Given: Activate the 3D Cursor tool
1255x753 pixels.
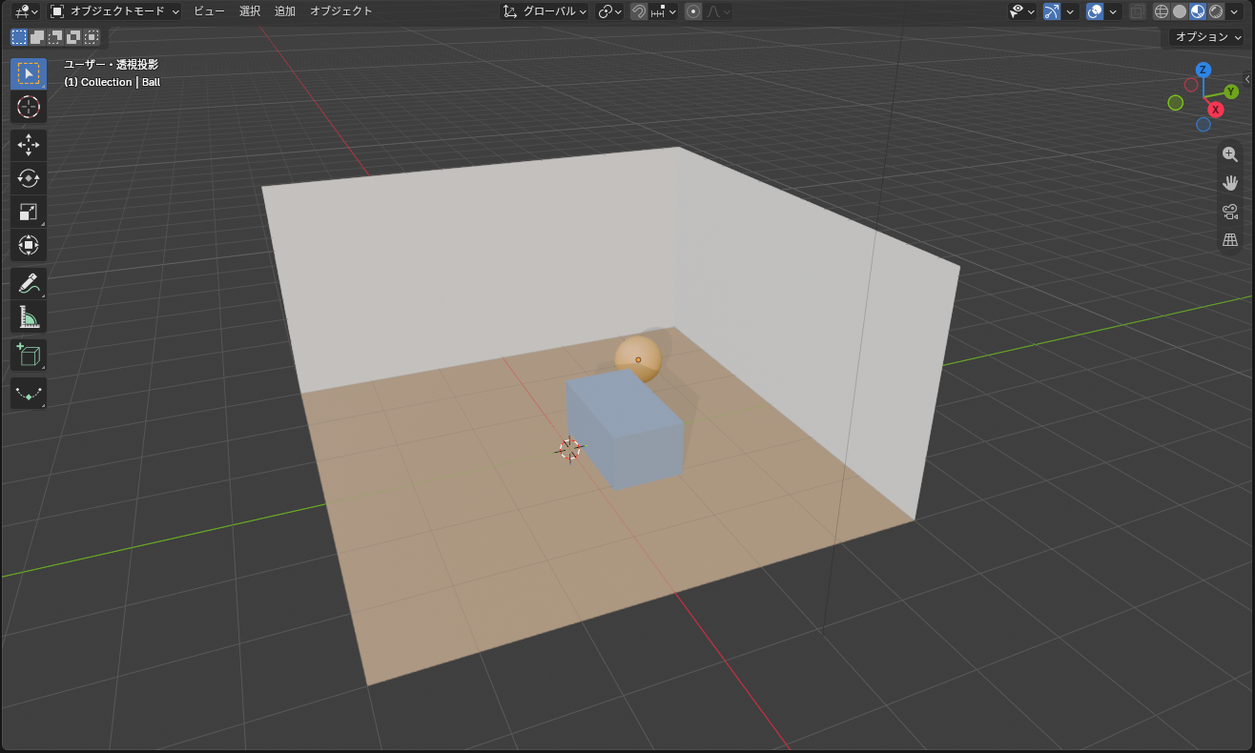Looking at the screenshot, I should (x=29, y=106).
